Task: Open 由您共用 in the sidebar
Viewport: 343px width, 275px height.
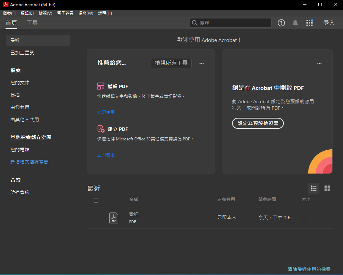Action: (x=20, y=107)
